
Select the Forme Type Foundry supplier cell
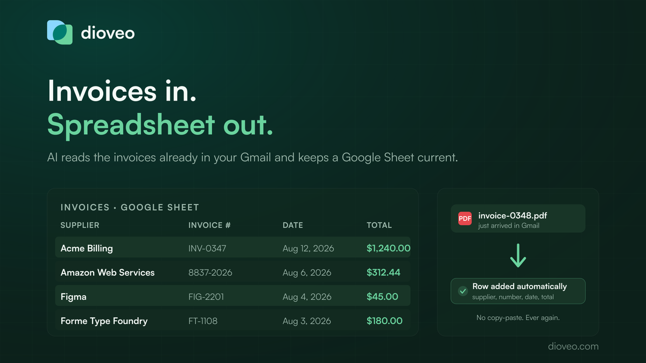pyautogui.click(x=104, y=321)
